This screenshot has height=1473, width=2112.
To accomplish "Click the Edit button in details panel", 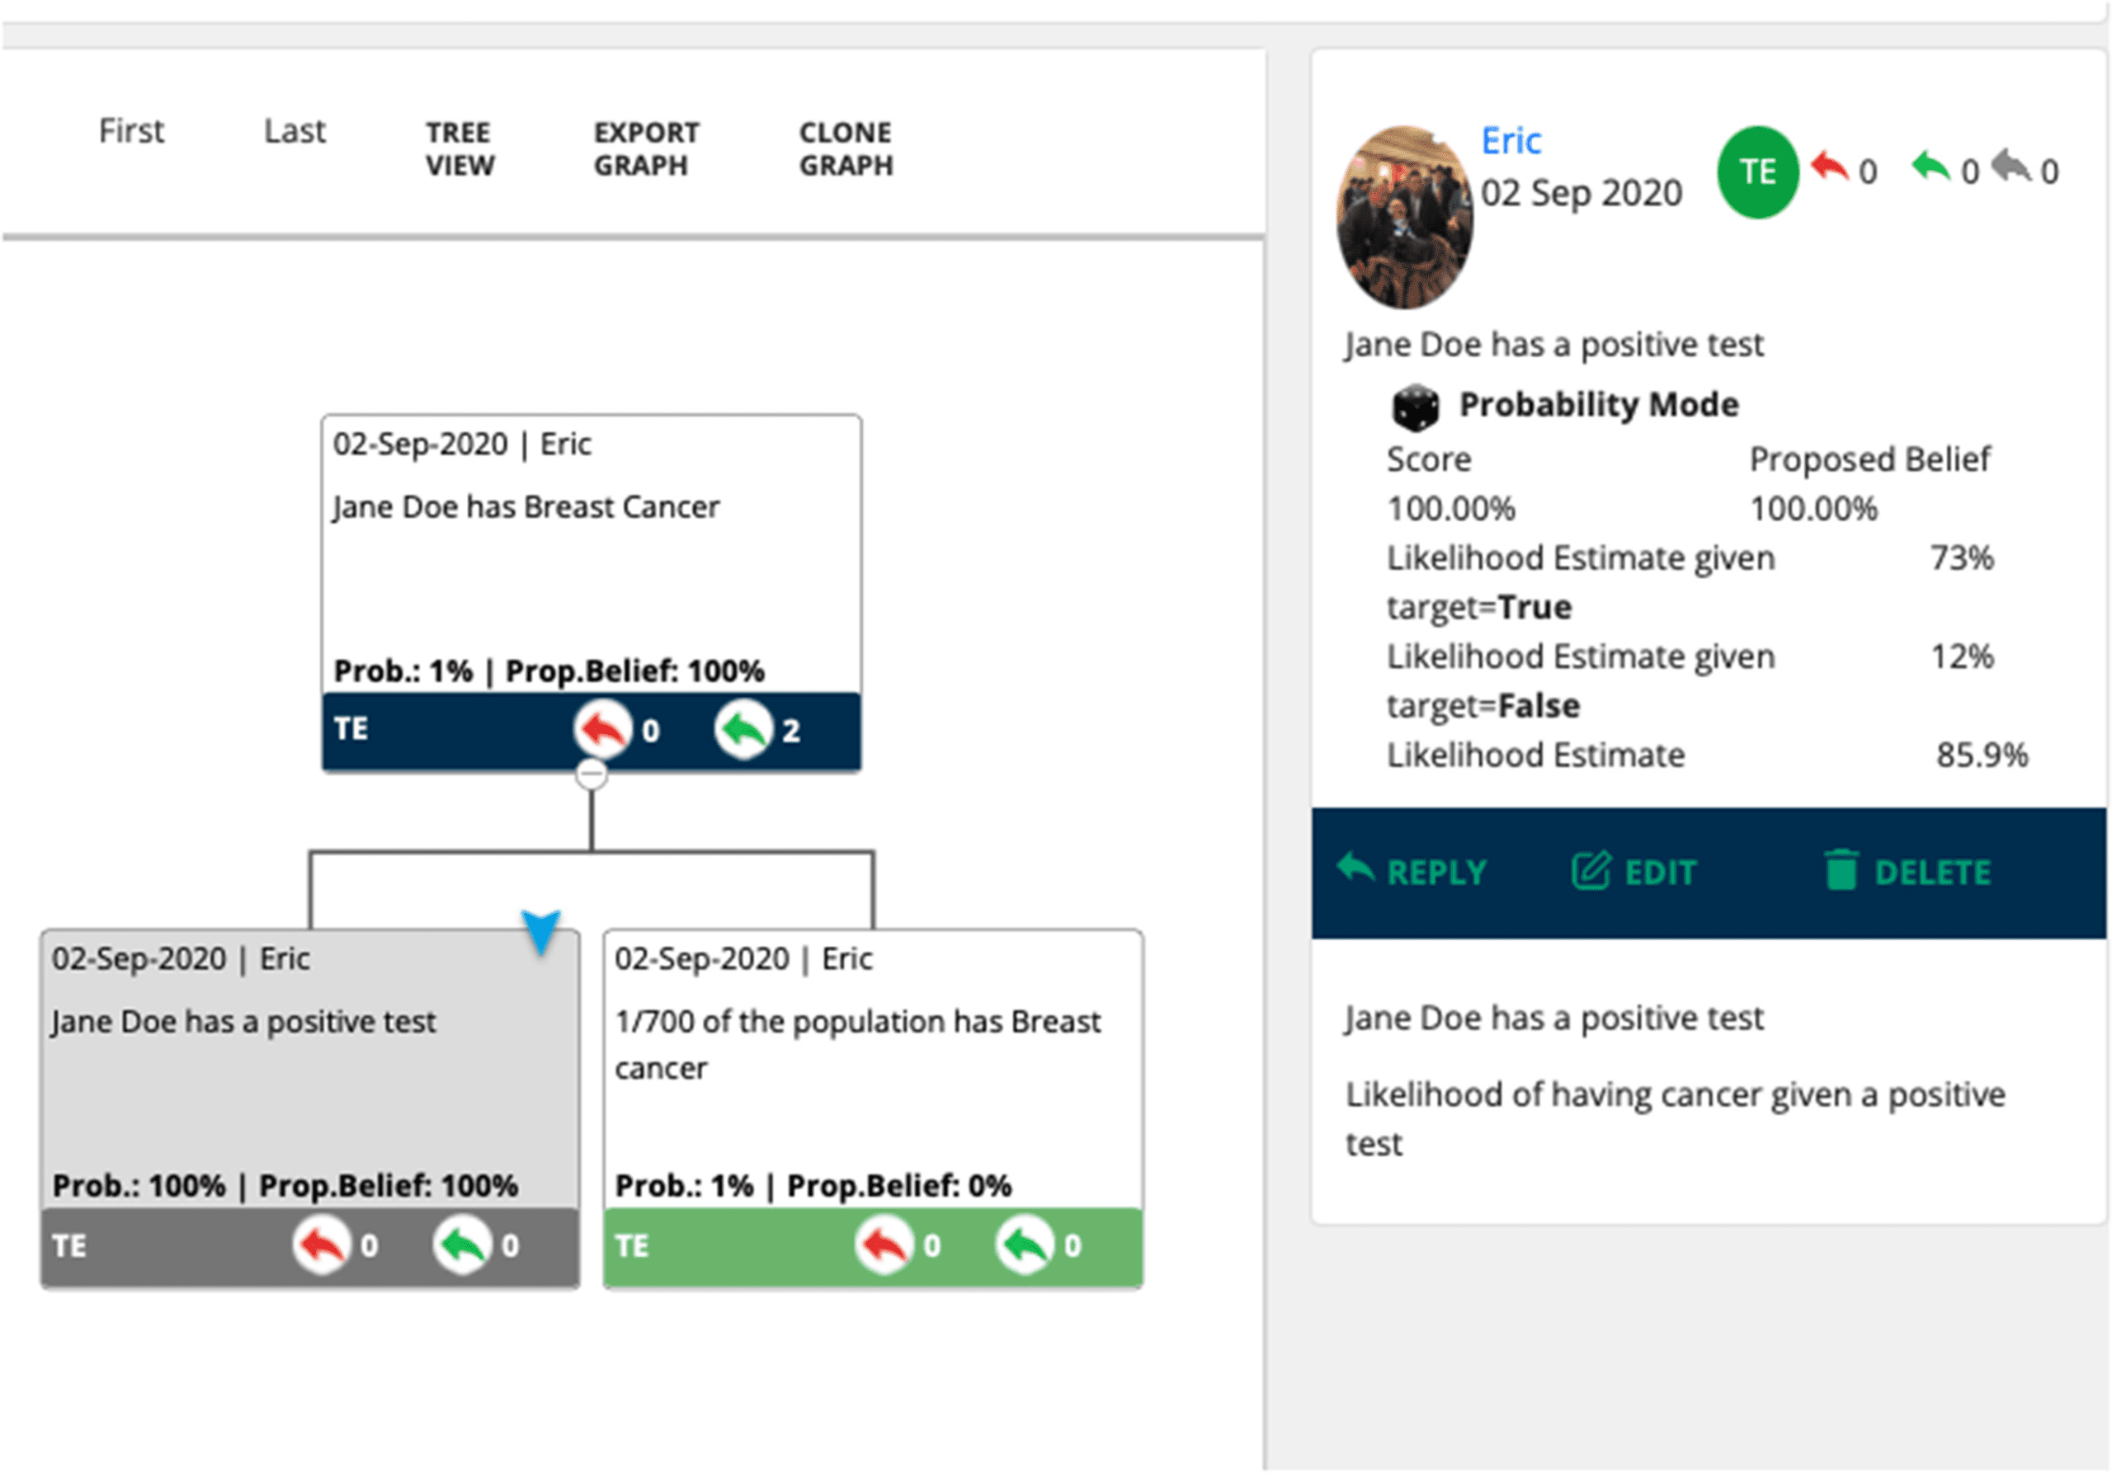I will pos(1633,872).
